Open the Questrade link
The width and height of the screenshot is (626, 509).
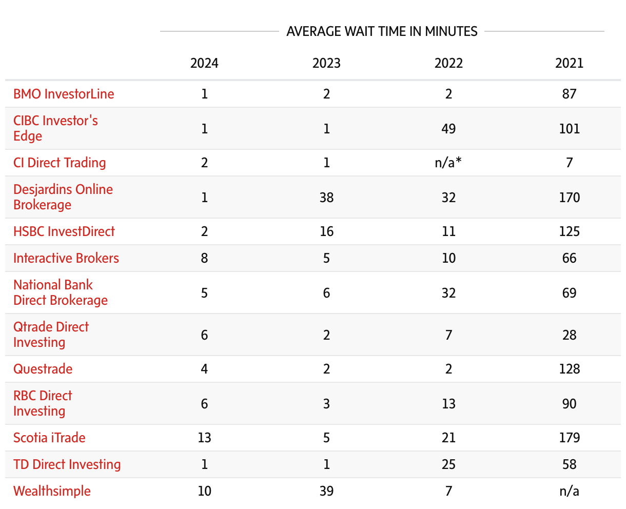(43, 369)
